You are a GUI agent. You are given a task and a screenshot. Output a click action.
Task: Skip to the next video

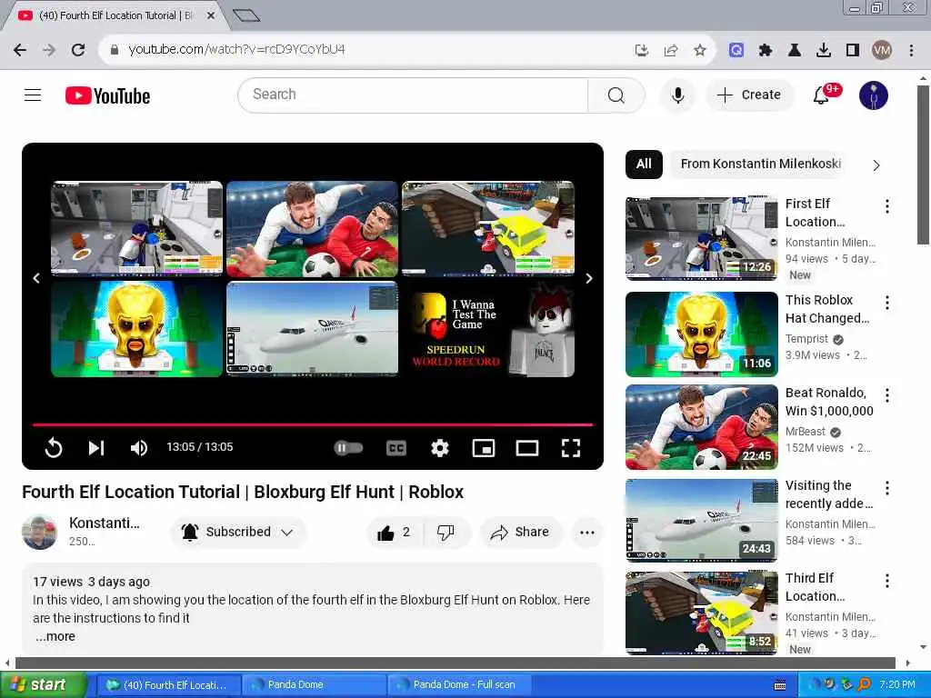point(96,447)
